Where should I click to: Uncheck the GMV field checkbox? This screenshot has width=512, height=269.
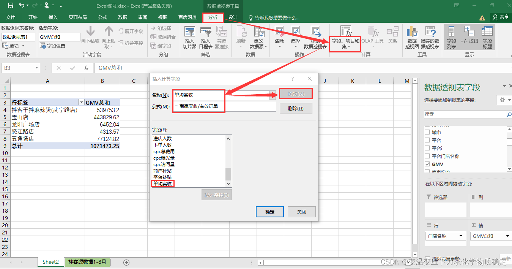[427, 164]
